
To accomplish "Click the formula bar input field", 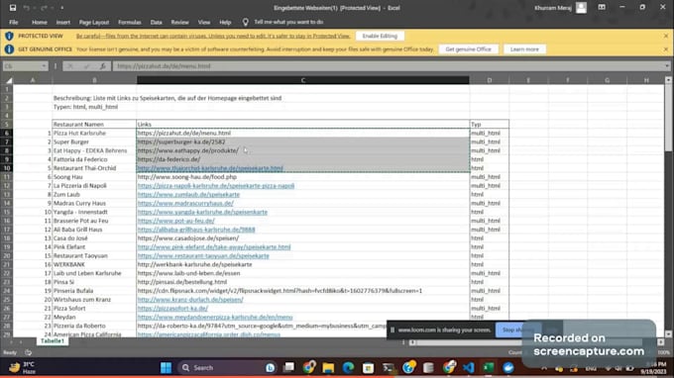I will [x=389, y=66].
